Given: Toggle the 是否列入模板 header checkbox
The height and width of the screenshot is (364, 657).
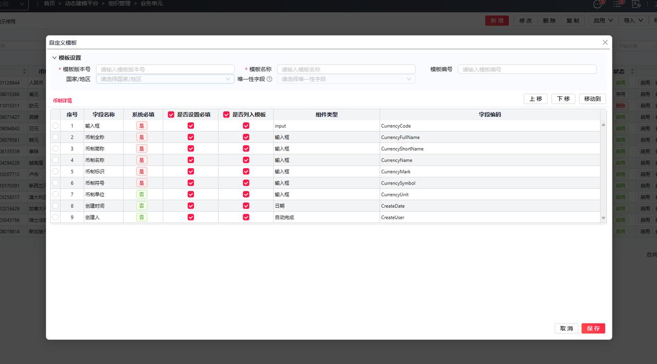Looking at the screenshot, I should tap(226, 115).
